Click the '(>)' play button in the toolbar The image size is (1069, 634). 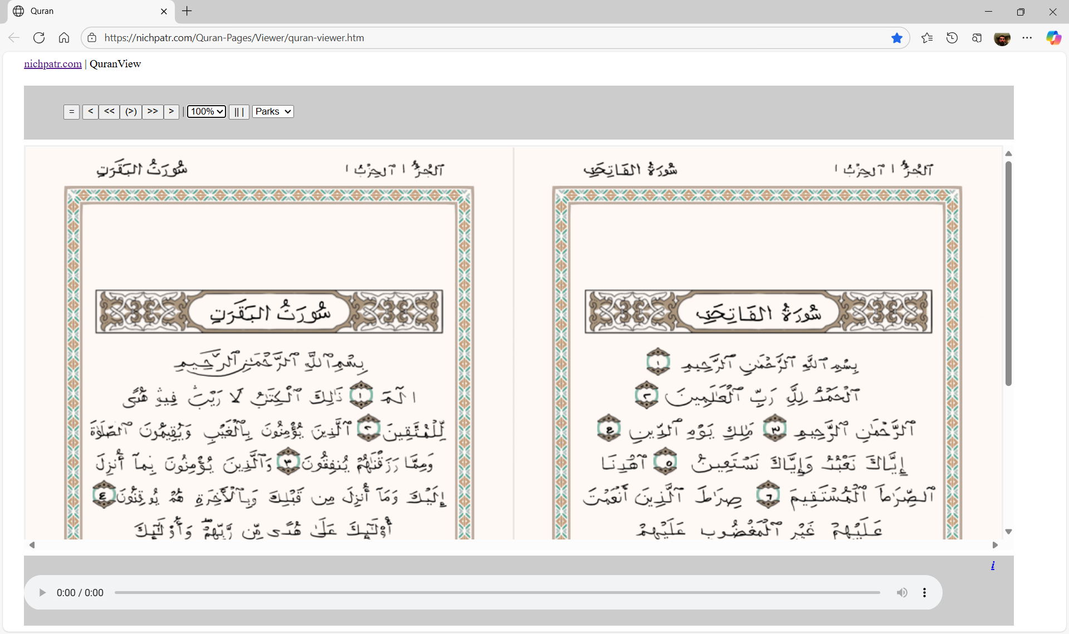131,112
